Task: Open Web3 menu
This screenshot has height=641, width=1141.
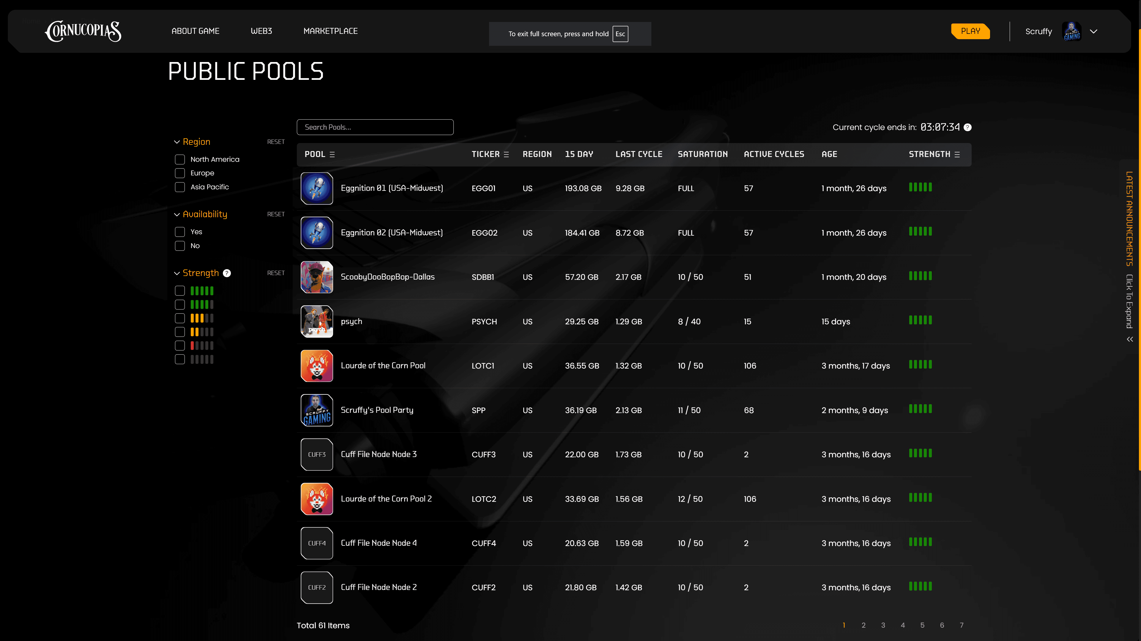Action: [261, 31]
